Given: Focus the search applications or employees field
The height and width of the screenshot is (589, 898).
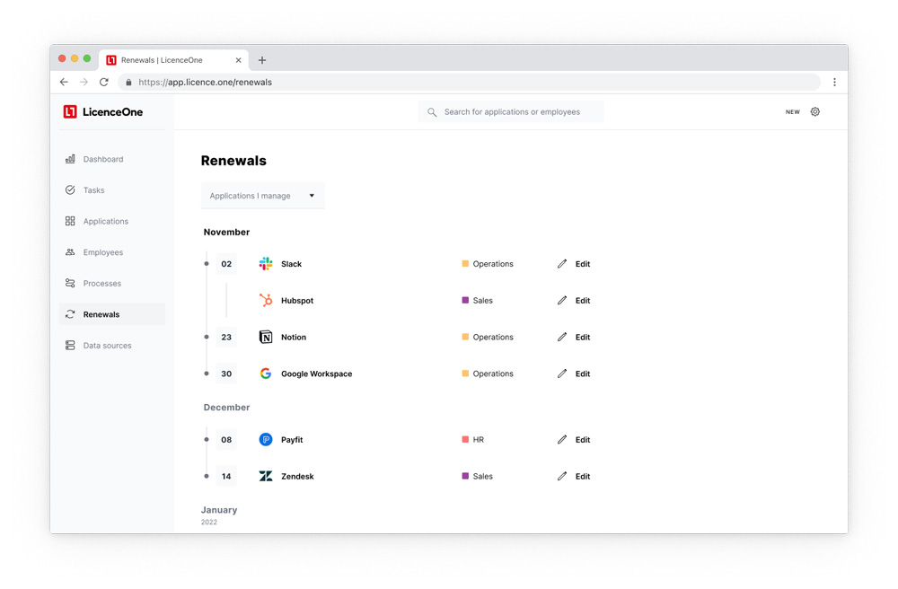Looking at the screenshot, I should click(x=511, y=111).
